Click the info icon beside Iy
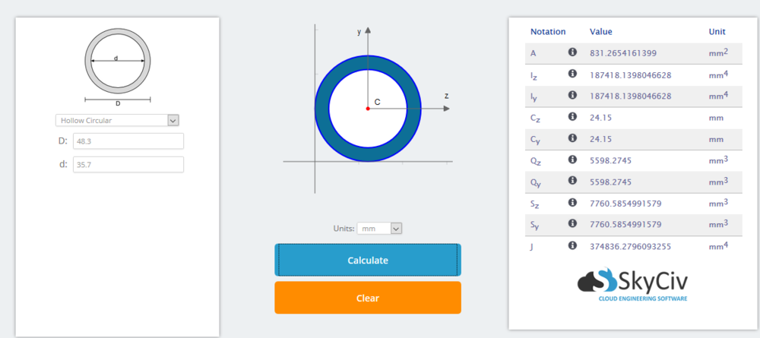760x338 pixels. pyautogui.click(x=572, y=95)
